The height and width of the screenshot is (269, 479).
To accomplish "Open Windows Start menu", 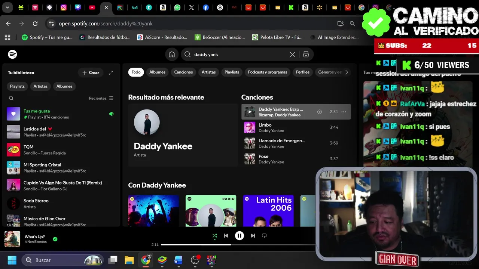I will point(12,260).
